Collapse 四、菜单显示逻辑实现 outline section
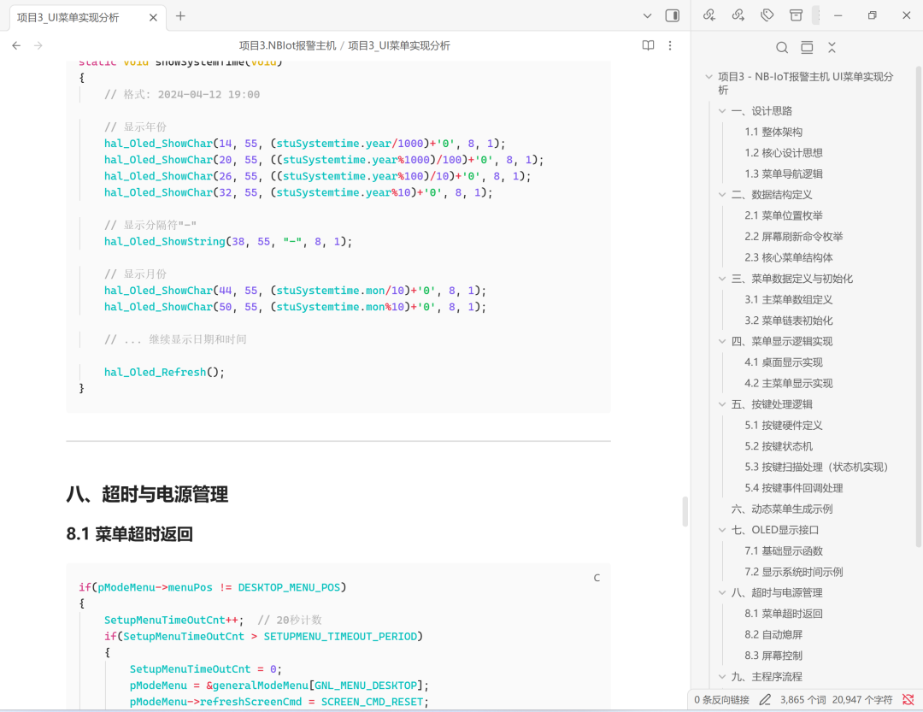Image resolution: width=923 pixels, height=712 pixels. click(x=722, y=342)
